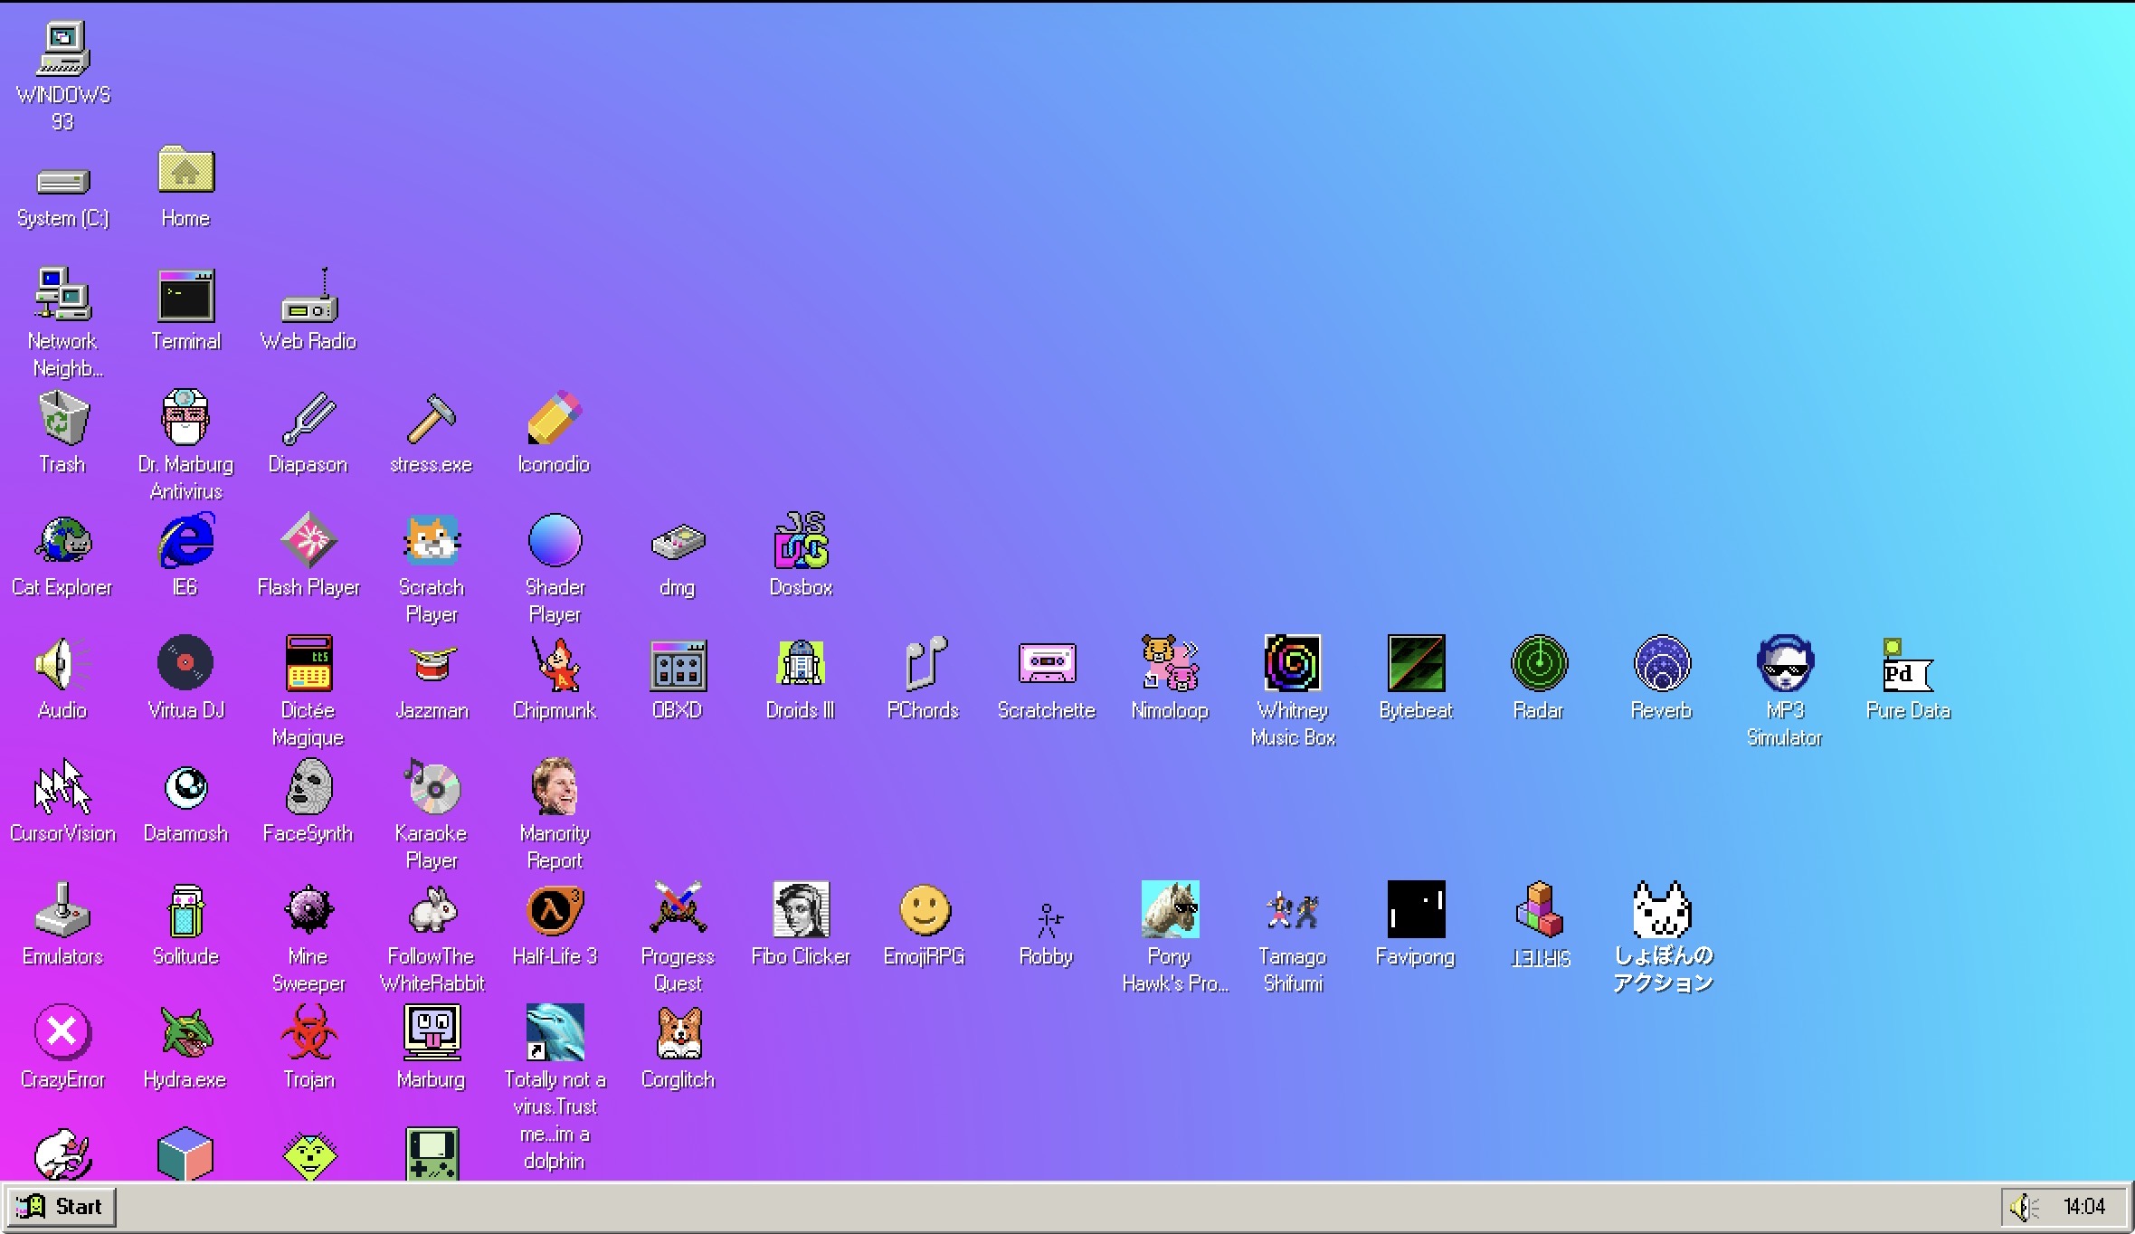Open the Radar icon

coord(1539,663)
